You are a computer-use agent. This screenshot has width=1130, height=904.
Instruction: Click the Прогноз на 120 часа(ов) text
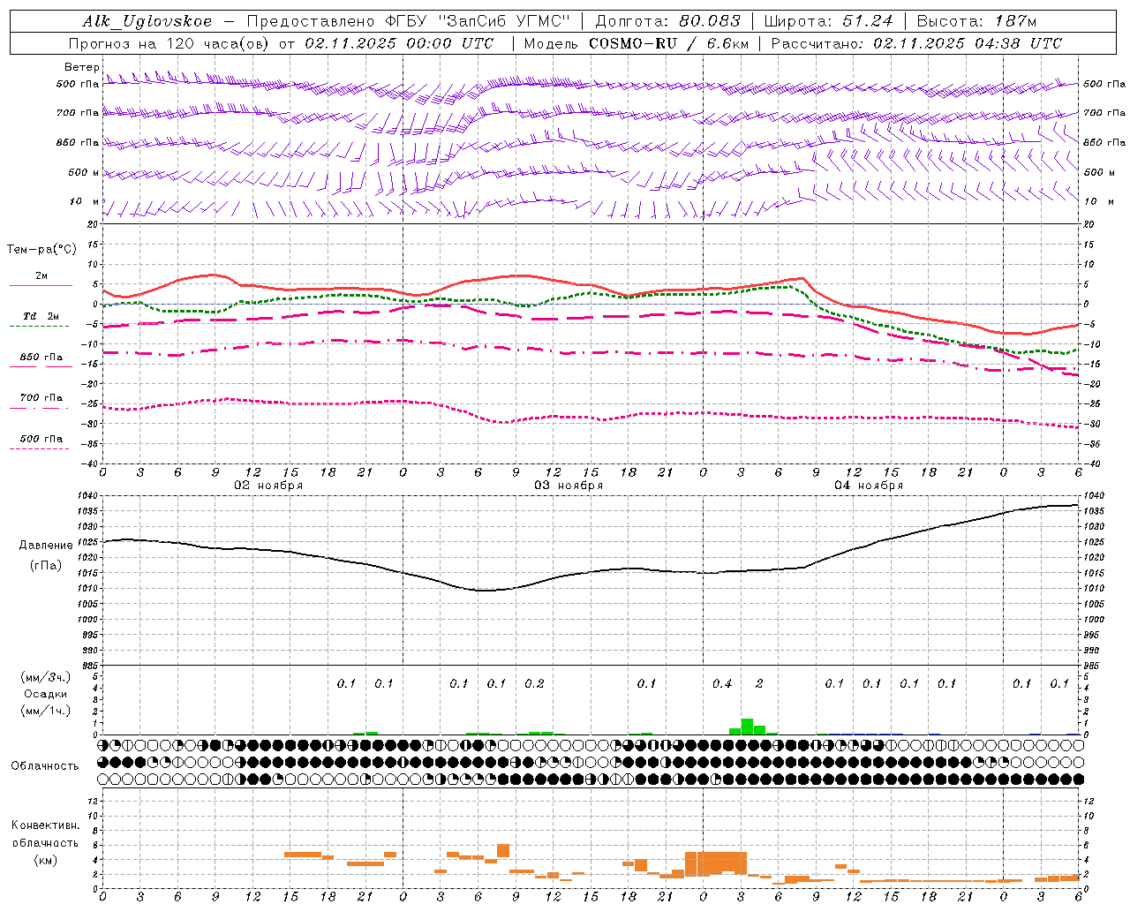[x=169, y=43]
